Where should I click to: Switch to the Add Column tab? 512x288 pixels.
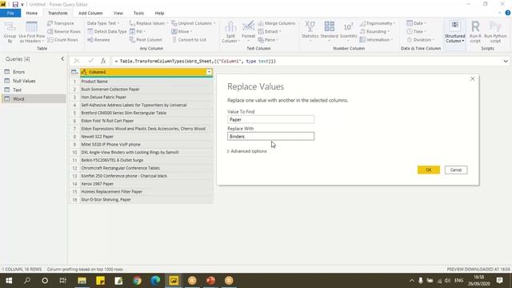pyautogui.click(x=90, y=13)
